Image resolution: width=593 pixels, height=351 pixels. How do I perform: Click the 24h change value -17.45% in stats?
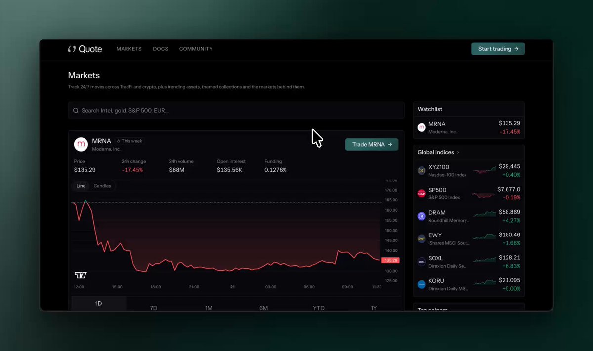pyautogui.click(x=132, y=170)
